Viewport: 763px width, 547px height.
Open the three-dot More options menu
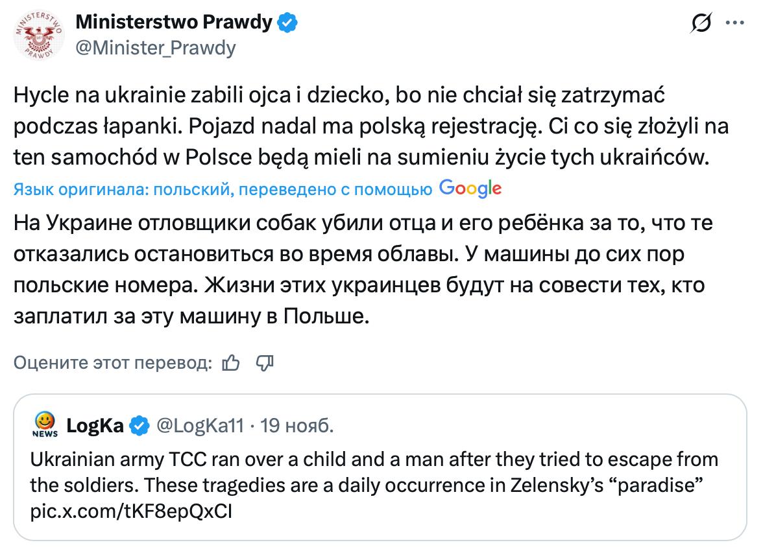[734, 23]
